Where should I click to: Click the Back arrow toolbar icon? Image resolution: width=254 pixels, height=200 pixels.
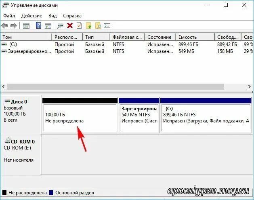[4, 25]
